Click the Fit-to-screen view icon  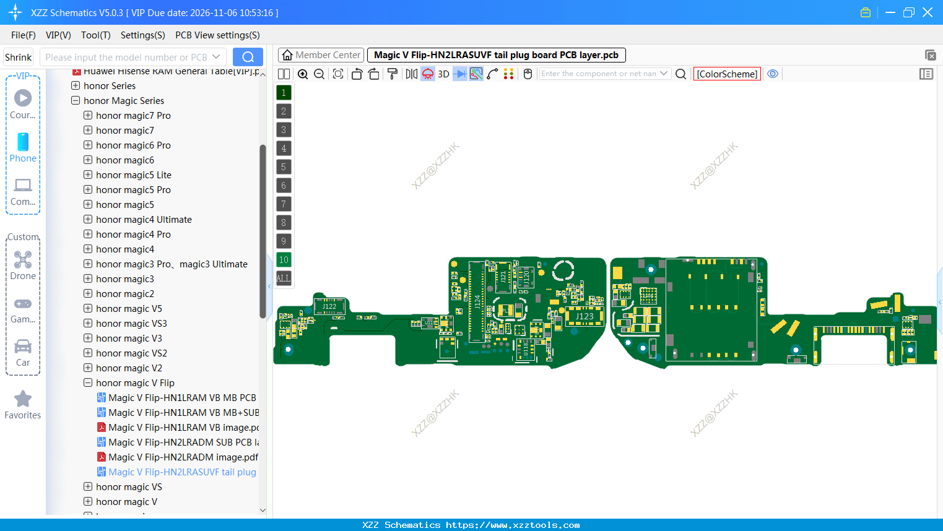point(337,74)
